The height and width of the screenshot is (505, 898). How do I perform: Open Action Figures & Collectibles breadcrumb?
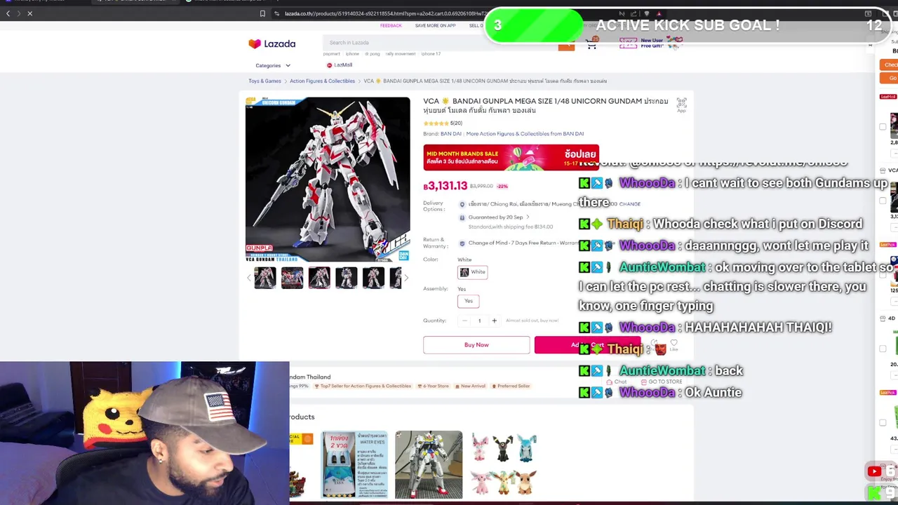322,81
